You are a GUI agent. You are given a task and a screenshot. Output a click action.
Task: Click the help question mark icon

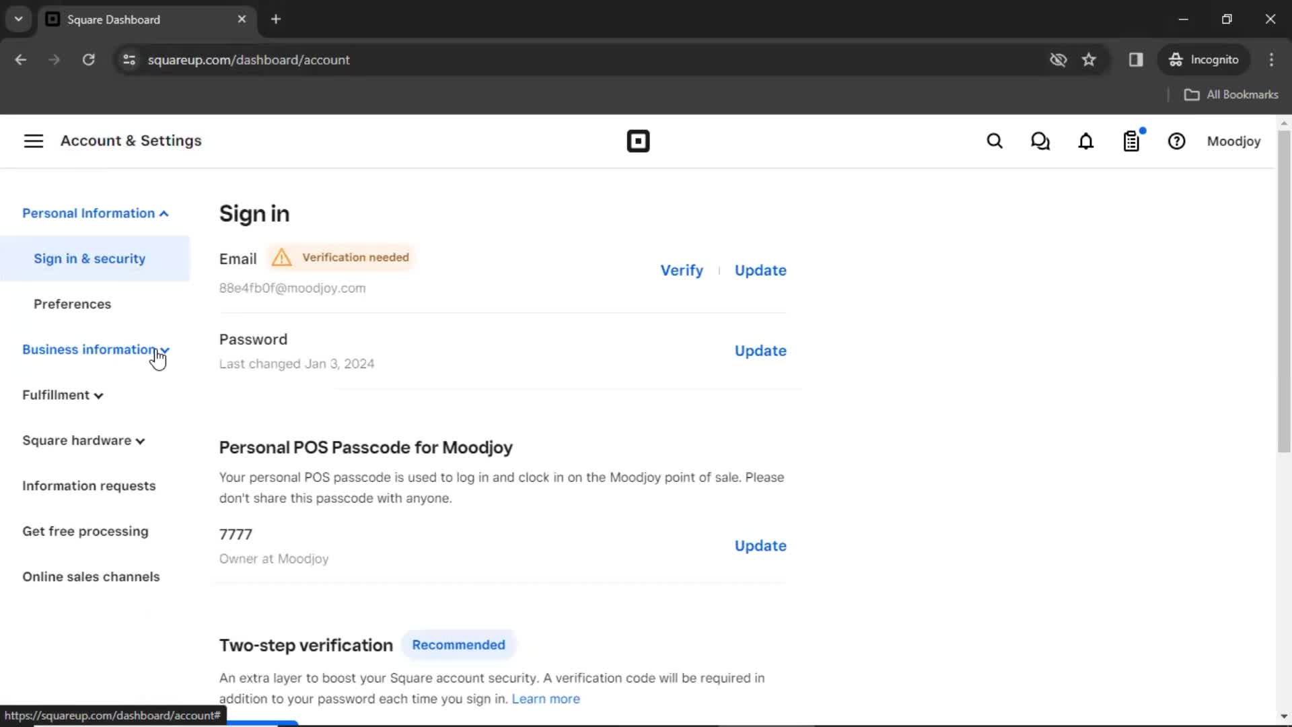coord(1177,141)
